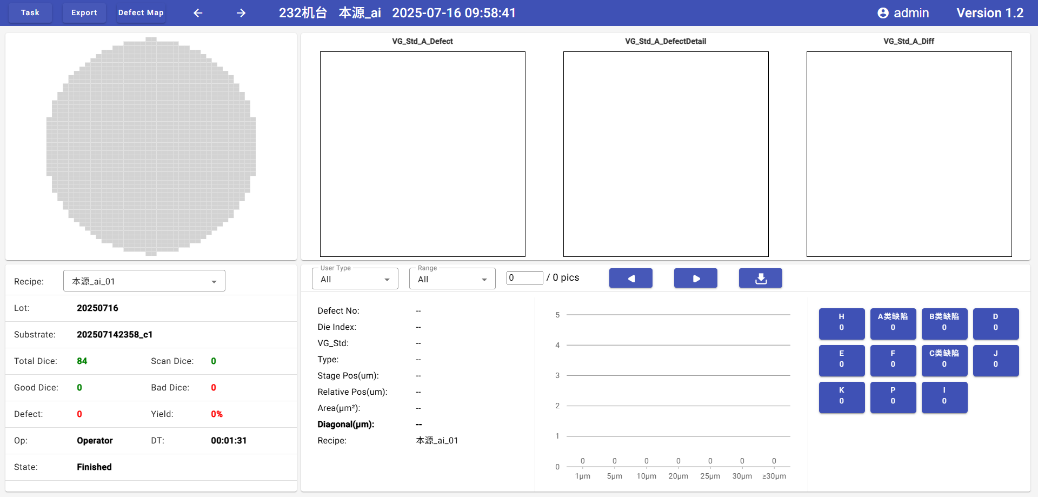1038x497 pixels.
Task: Click the picture index input field
Action: click(x=524, y=278)
